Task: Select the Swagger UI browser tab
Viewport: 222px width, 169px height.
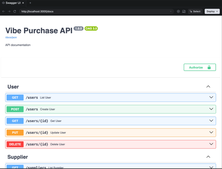Action: 13,3
